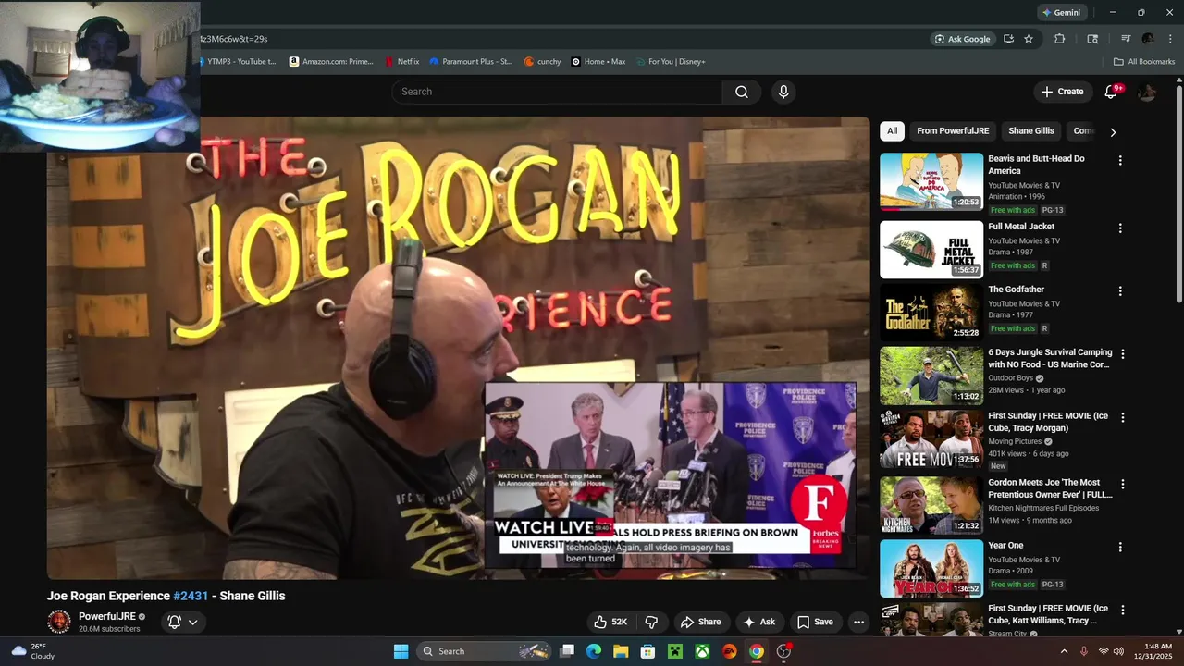Open options for Year One movie
The height and width of the screenshot is (666, 1184).
coord(1120,547)
